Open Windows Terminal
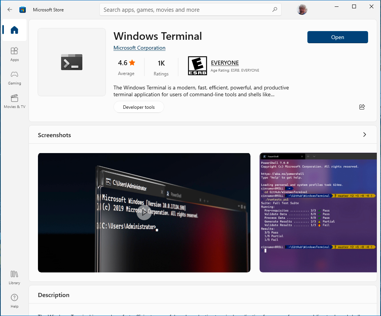Viewport: 381px width, 316px height. click(x=337, y=37)
